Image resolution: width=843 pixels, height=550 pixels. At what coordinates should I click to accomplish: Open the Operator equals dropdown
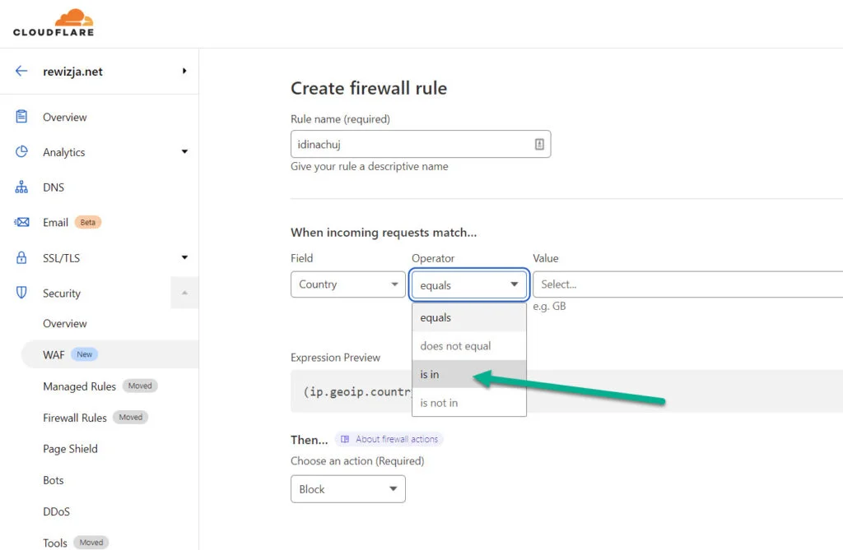tap(468, 284)
